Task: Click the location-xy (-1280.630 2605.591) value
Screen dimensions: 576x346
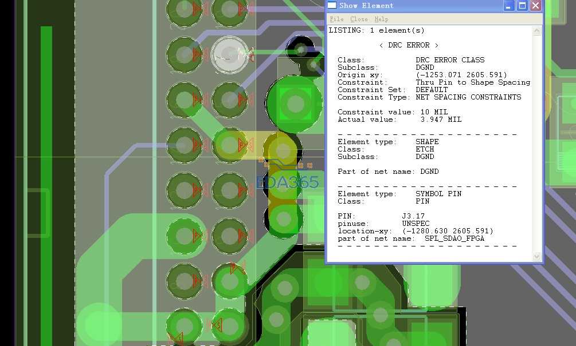Action: coord(448,231)
